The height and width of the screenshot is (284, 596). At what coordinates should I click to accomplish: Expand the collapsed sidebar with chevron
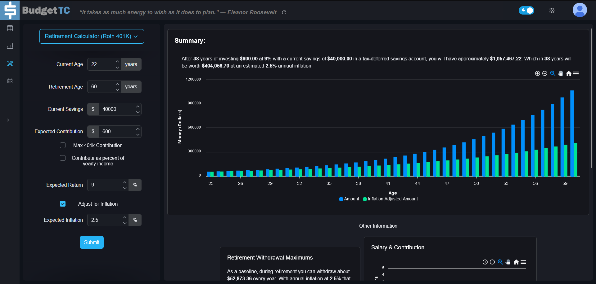(x=8, y=120)
